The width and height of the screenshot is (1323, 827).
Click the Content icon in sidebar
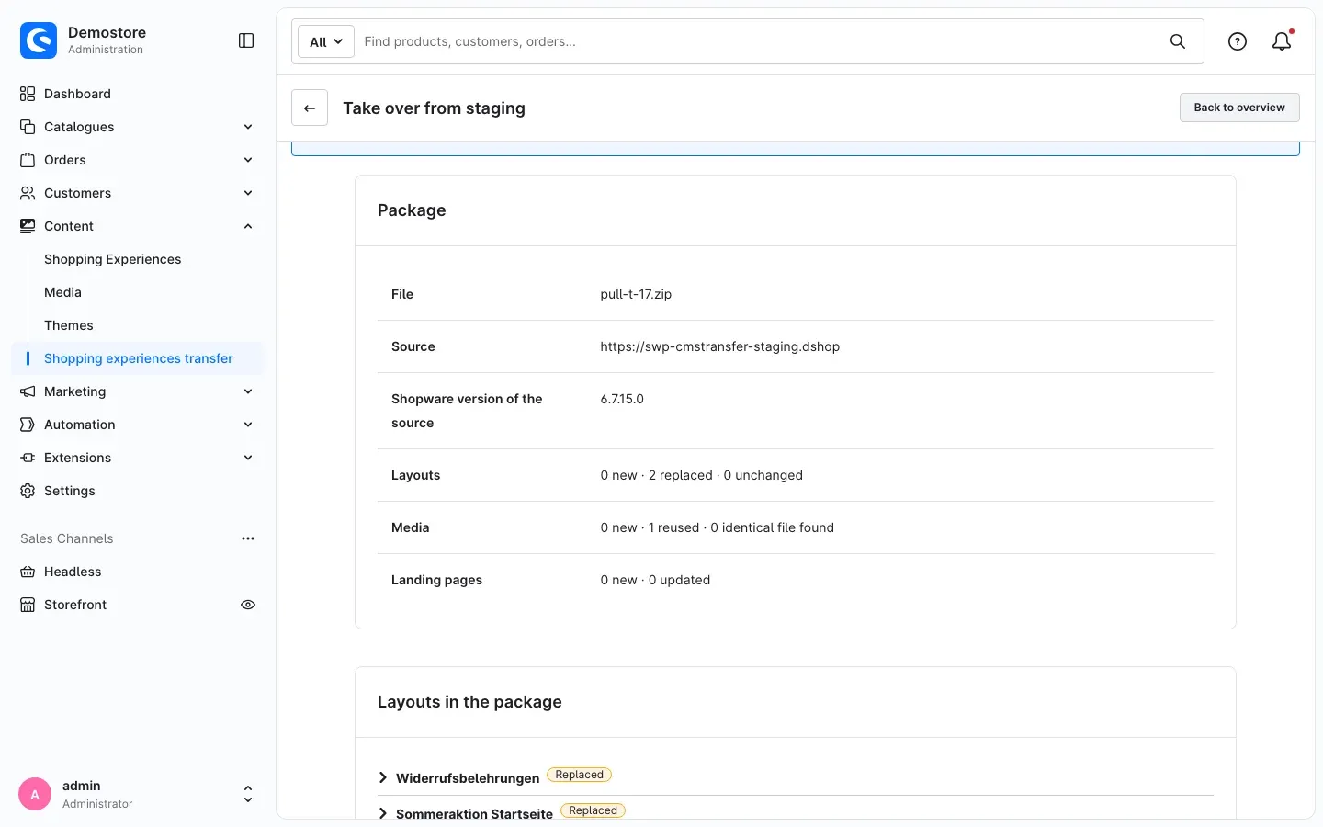[28, 226]
